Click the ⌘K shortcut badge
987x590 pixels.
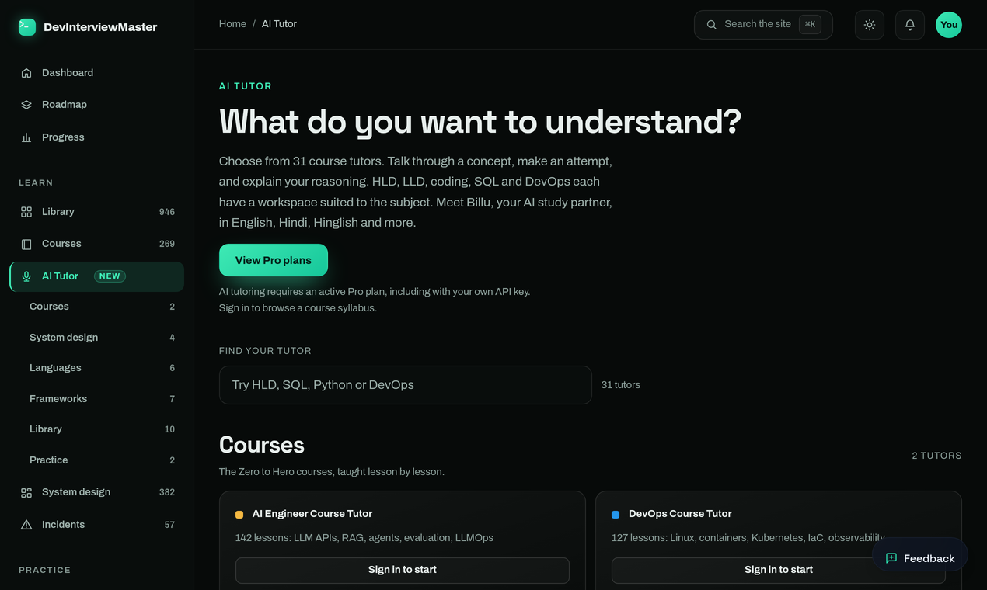pos(810,25)
